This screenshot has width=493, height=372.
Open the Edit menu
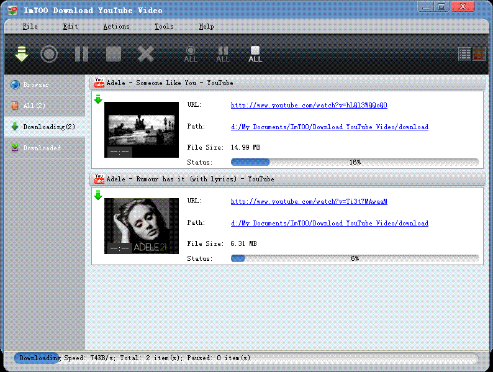click(x=70, y=27)
